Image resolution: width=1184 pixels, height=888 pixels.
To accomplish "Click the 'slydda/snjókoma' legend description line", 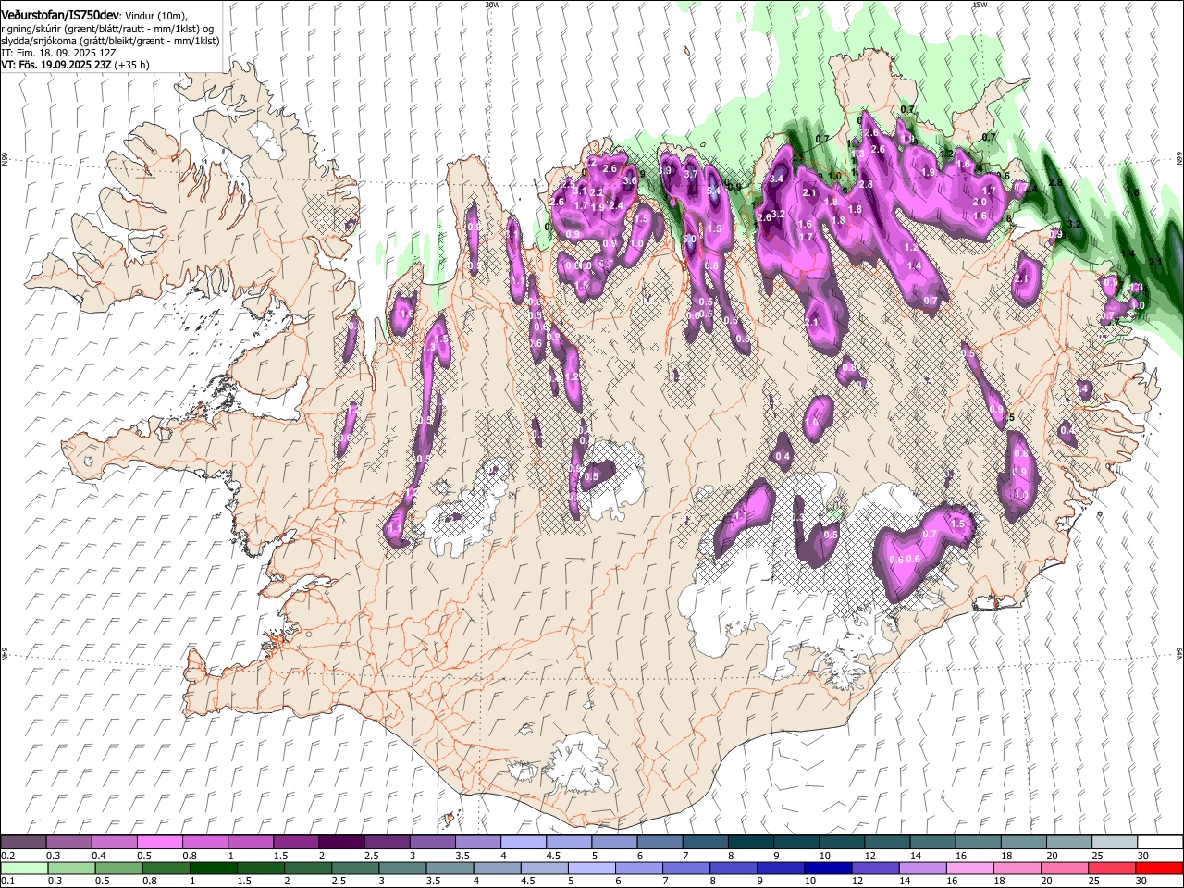I will tap(110, 41).
